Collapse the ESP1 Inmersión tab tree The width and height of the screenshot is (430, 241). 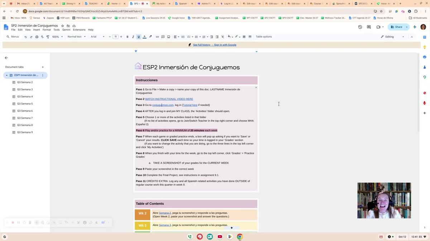tap(6, 75)
